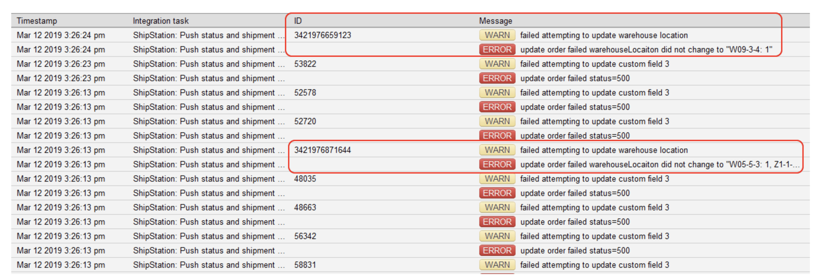Click the 3:26:23 pm timestamp for ID 53822
Image resolution: width=823 pixels, height=279 pixels.
(x=61, y=64)
